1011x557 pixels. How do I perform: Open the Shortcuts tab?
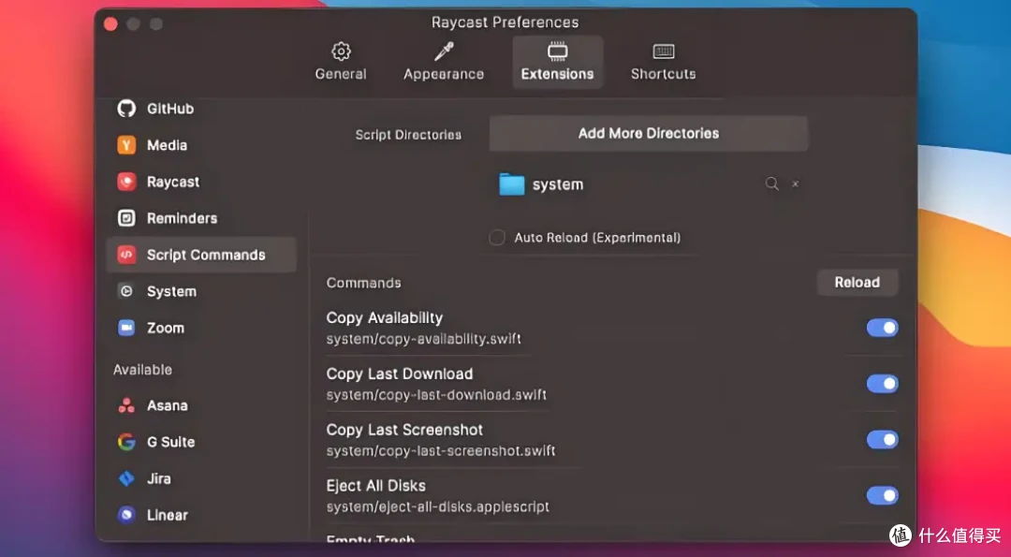pyautogui.click(x=663, y=62)
